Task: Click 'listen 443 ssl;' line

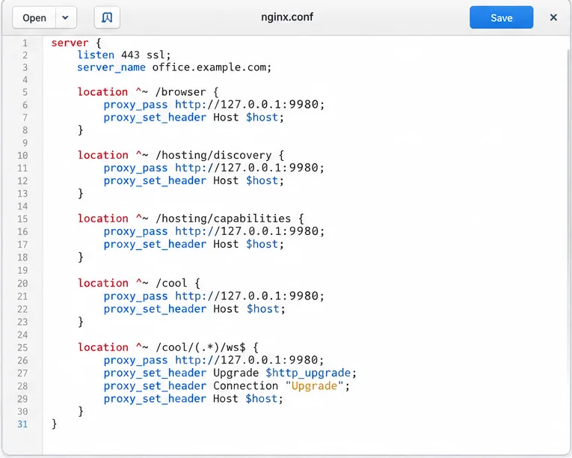Action: point(124,55)
